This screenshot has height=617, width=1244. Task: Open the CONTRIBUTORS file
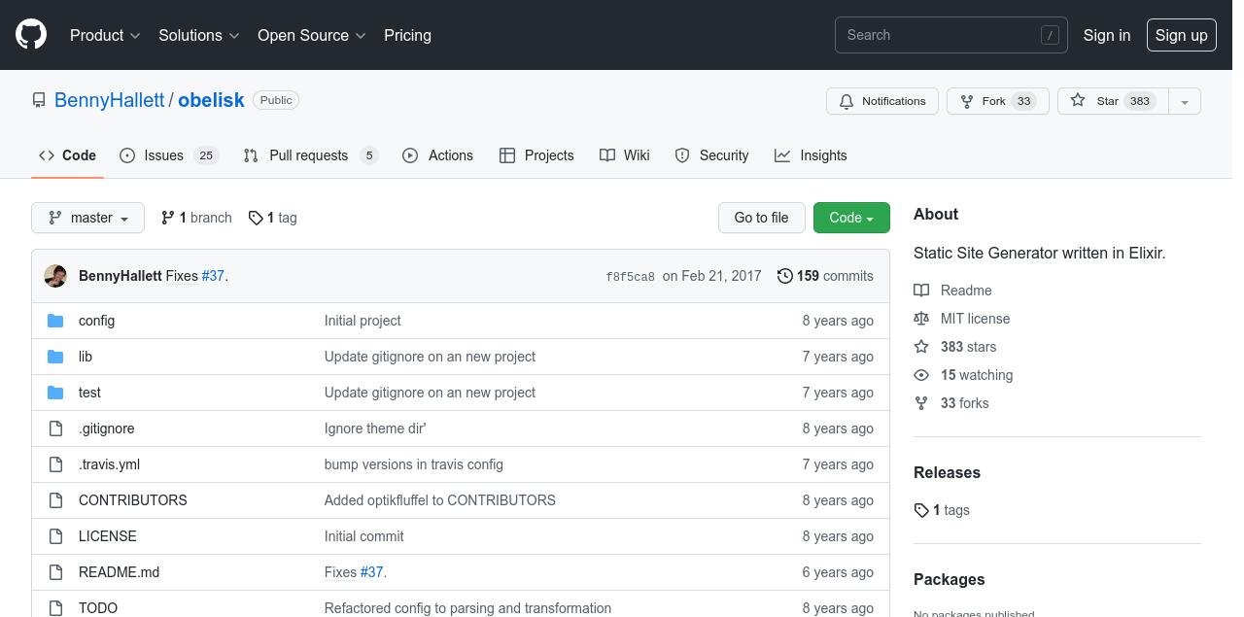(x=132, y=500)
